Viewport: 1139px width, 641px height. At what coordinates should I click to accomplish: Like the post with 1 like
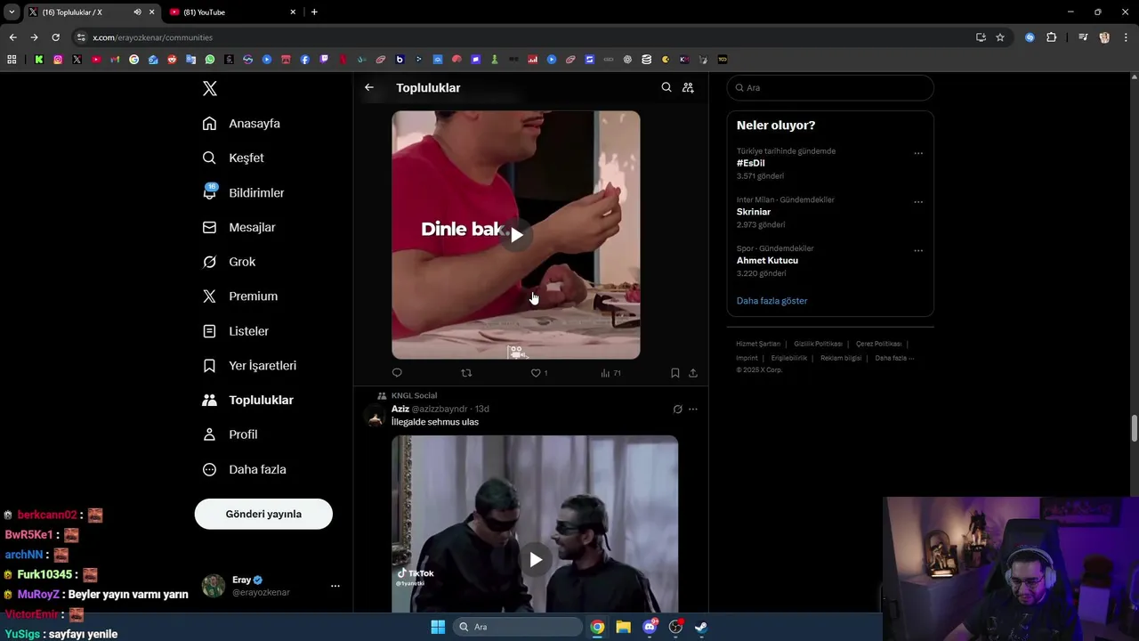(x=539, y=373)
